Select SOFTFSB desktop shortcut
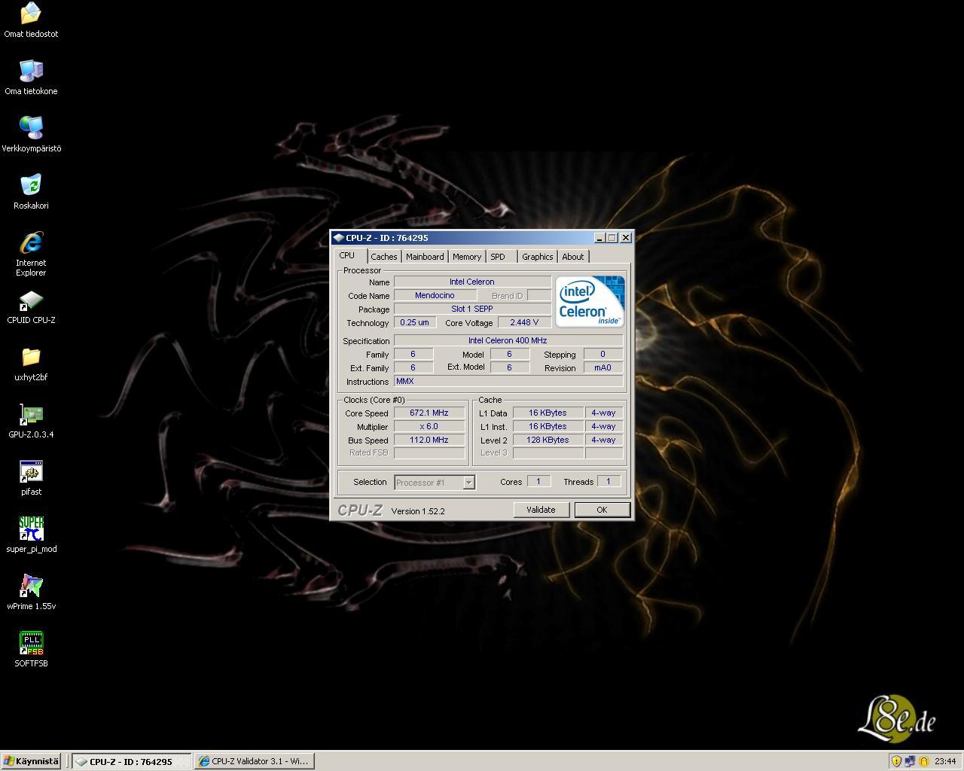Viewport: 964px width, 771px height. tap(31, 649)
